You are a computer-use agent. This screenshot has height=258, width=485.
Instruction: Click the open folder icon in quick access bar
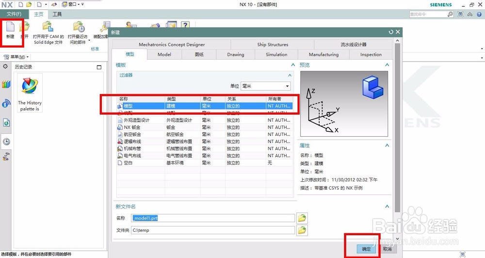(x=29, y=4)
